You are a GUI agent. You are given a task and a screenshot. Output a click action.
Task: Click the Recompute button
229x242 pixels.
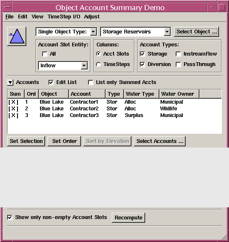pos(128,218)
